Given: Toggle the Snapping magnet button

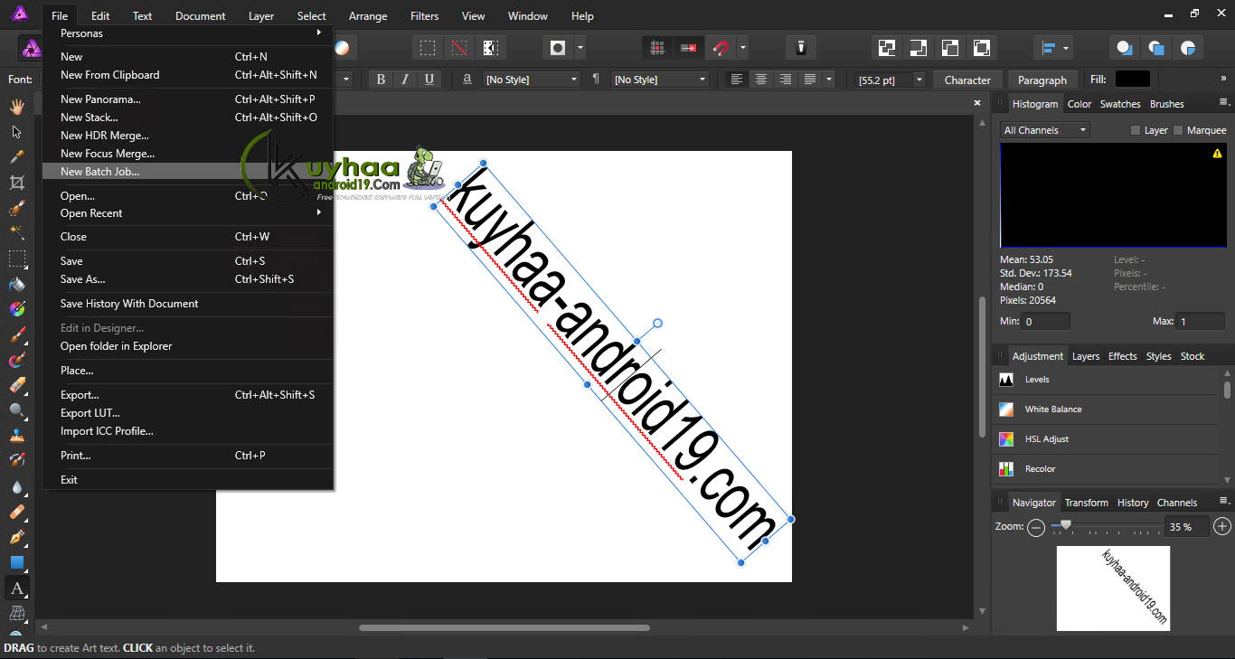Looking at the screenshot, I should pyautogui.click(x=721, y=48).
